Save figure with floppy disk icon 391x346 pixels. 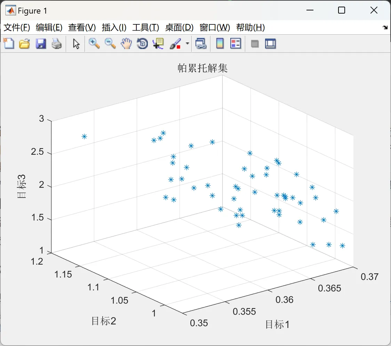[41, 43]
